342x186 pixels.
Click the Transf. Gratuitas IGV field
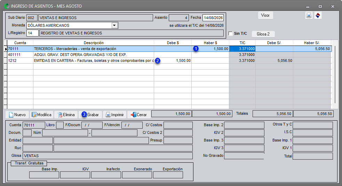pyautogui.click(x=75, y=175)
